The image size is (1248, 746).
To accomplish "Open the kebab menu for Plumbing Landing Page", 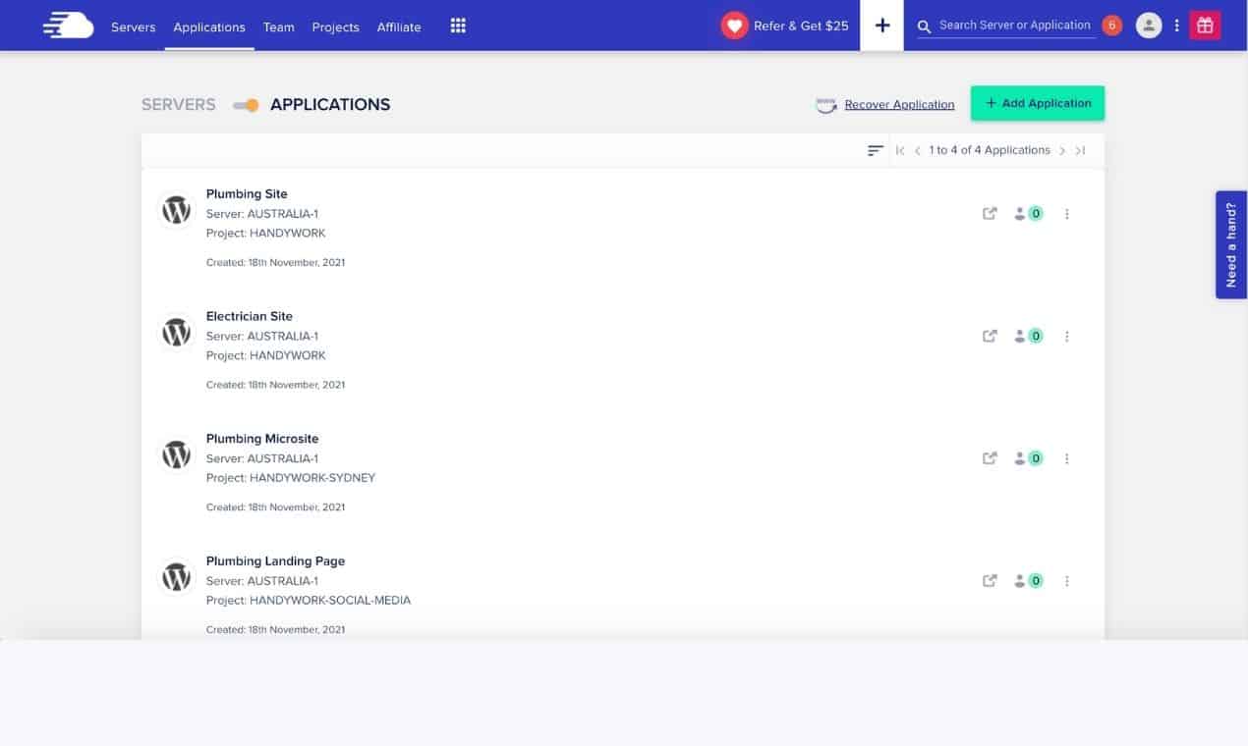I will coord(1067,580).
